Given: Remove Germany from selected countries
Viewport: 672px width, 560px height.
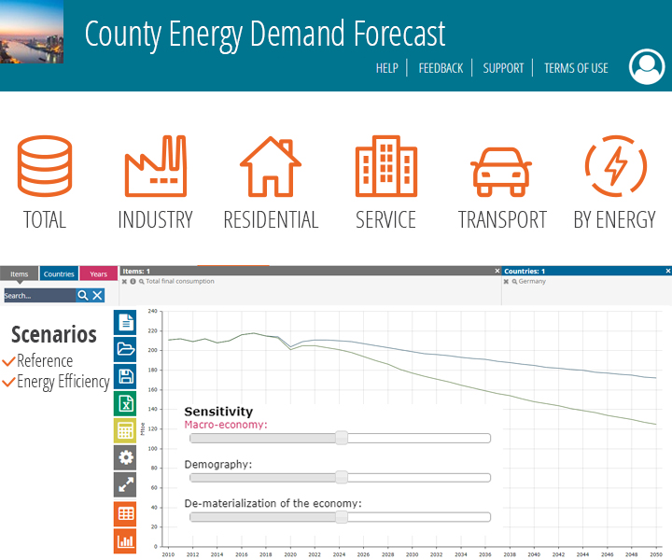Looking at the screenshot, I should point(507,281).
